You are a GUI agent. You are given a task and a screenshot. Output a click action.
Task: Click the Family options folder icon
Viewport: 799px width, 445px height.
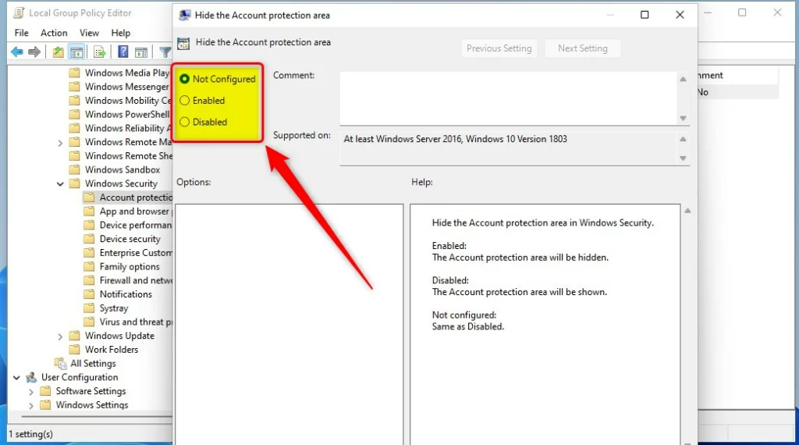[x=89, y=266]
